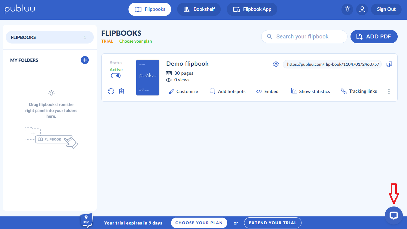
Task: Open Tracking links
Action: pyautogui.click(x=359, y=91)
